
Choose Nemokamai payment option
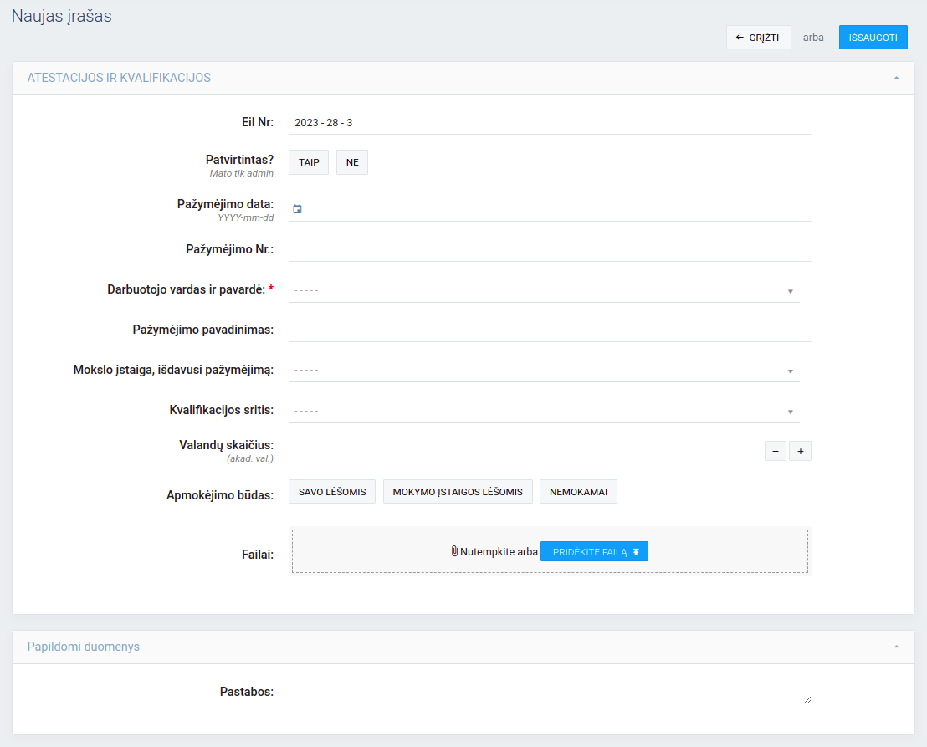[578, 492]
